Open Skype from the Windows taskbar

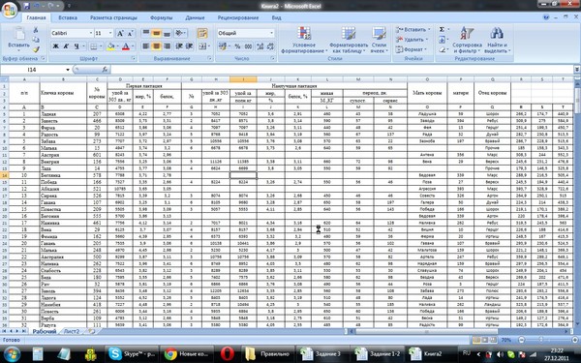click(132, 354)
